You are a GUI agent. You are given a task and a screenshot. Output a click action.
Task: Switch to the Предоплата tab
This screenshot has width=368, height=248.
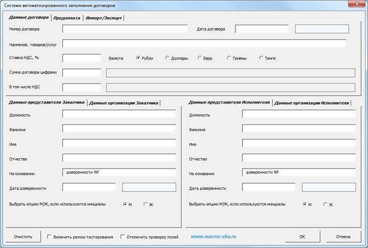pyautogui.click(x=67, y=17)
